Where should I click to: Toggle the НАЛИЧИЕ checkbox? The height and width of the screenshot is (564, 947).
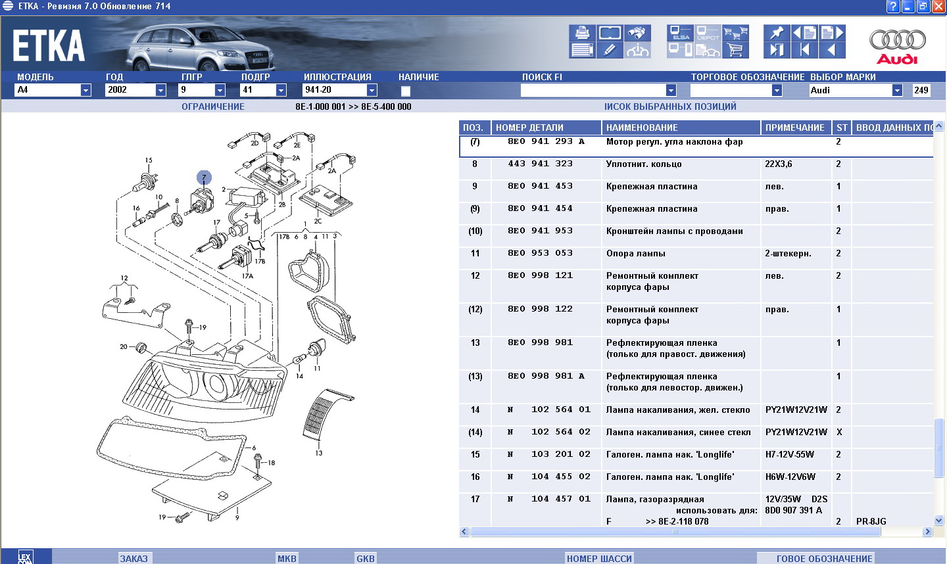coord(406,91)
